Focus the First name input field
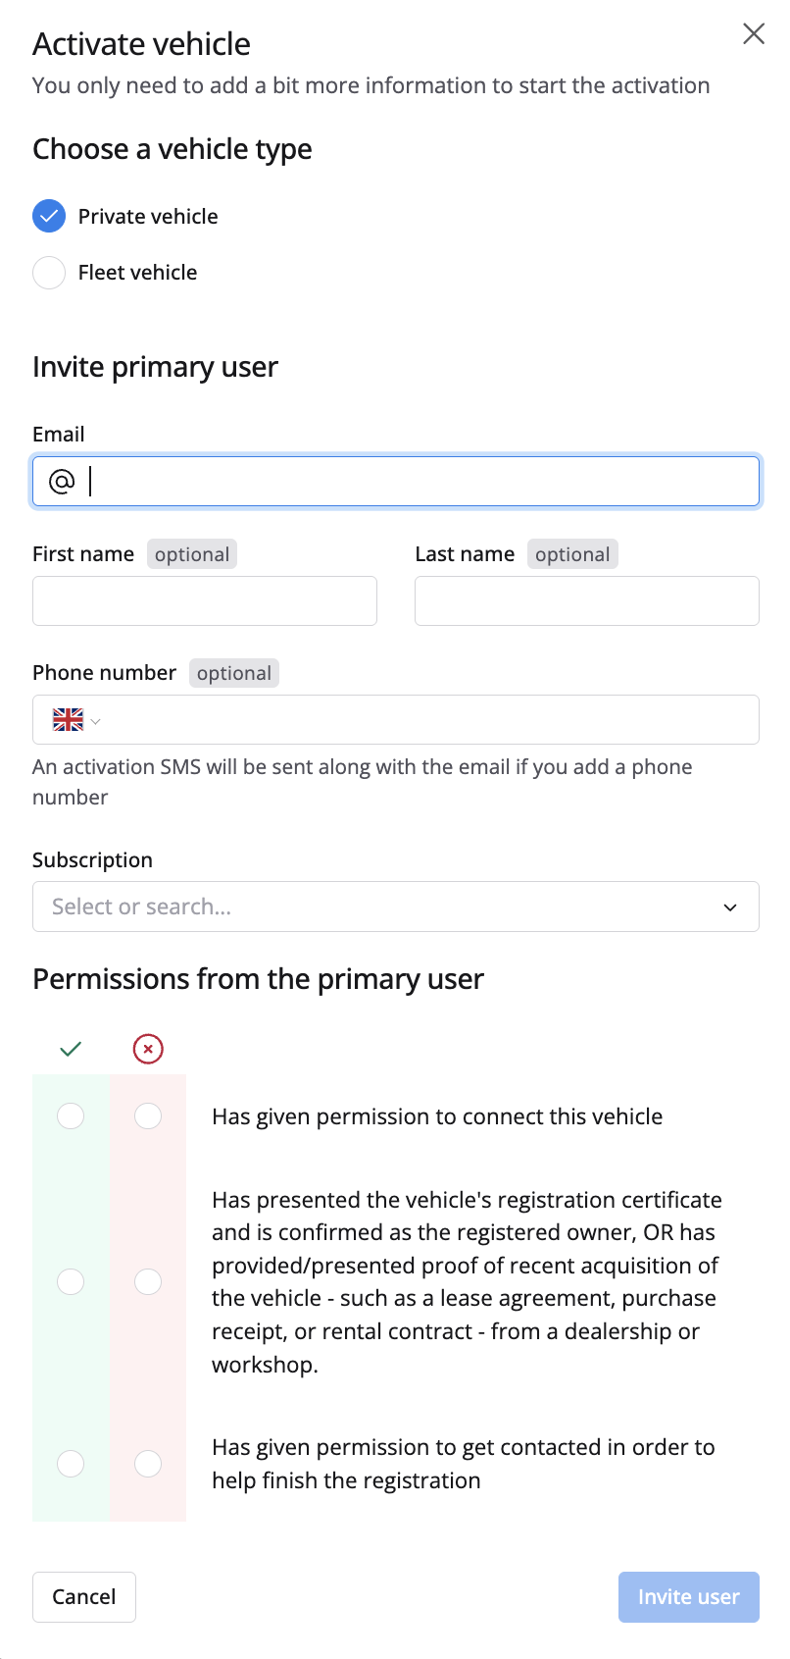The image size is (790, 1659). 205,601
